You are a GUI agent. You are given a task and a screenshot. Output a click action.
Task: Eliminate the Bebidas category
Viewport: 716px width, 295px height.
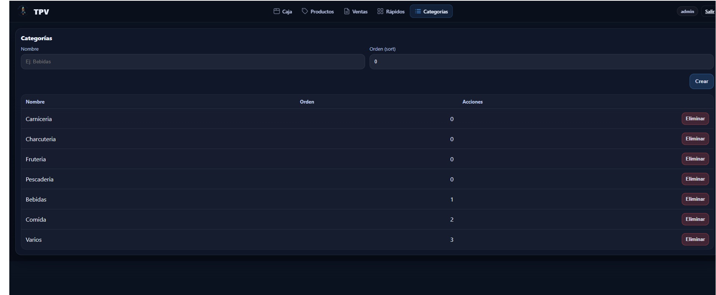[695, 199]
